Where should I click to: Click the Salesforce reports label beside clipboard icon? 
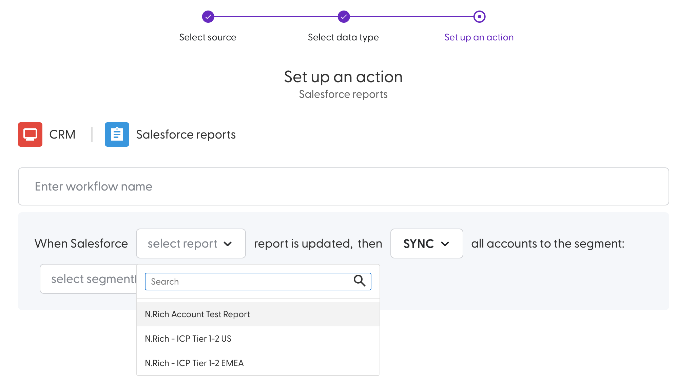pyautogui.click(x=186, y=134)
